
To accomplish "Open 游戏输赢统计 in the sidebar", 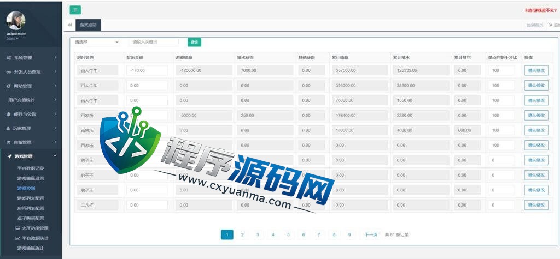I will [31, 248].
